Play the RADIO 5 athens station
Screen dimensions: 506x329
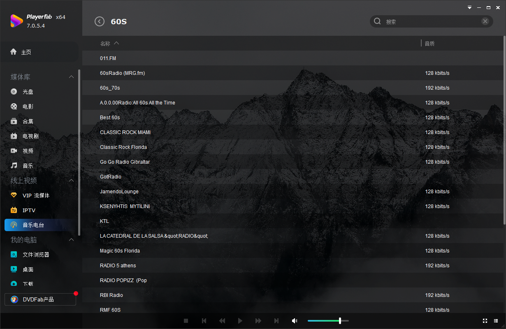(x=118, y=266)
